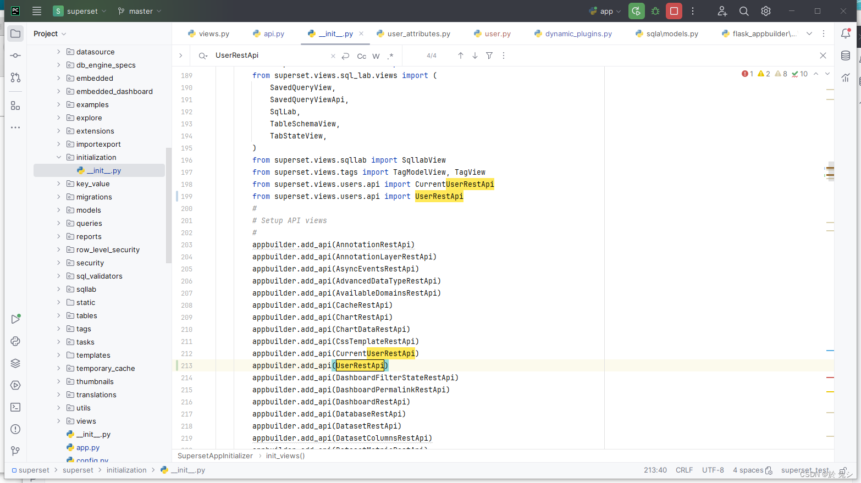This screenshot has width=861, height=483.
Task: Clear the search field text
Action: click(333, 56)
